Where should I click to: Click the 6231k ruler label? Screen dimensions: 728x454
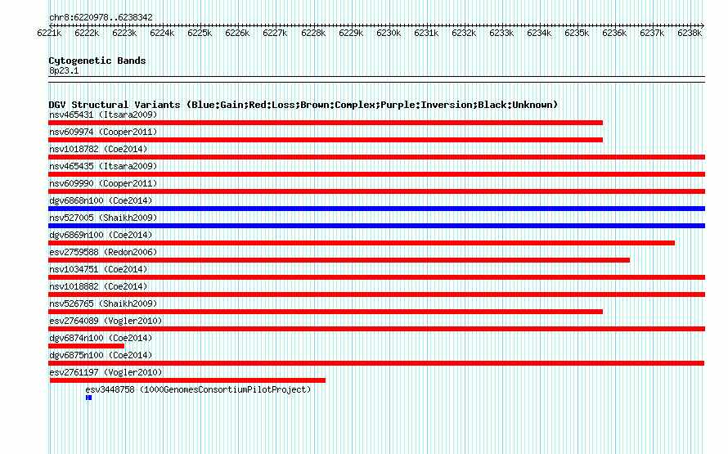click(x=426, y=33)
